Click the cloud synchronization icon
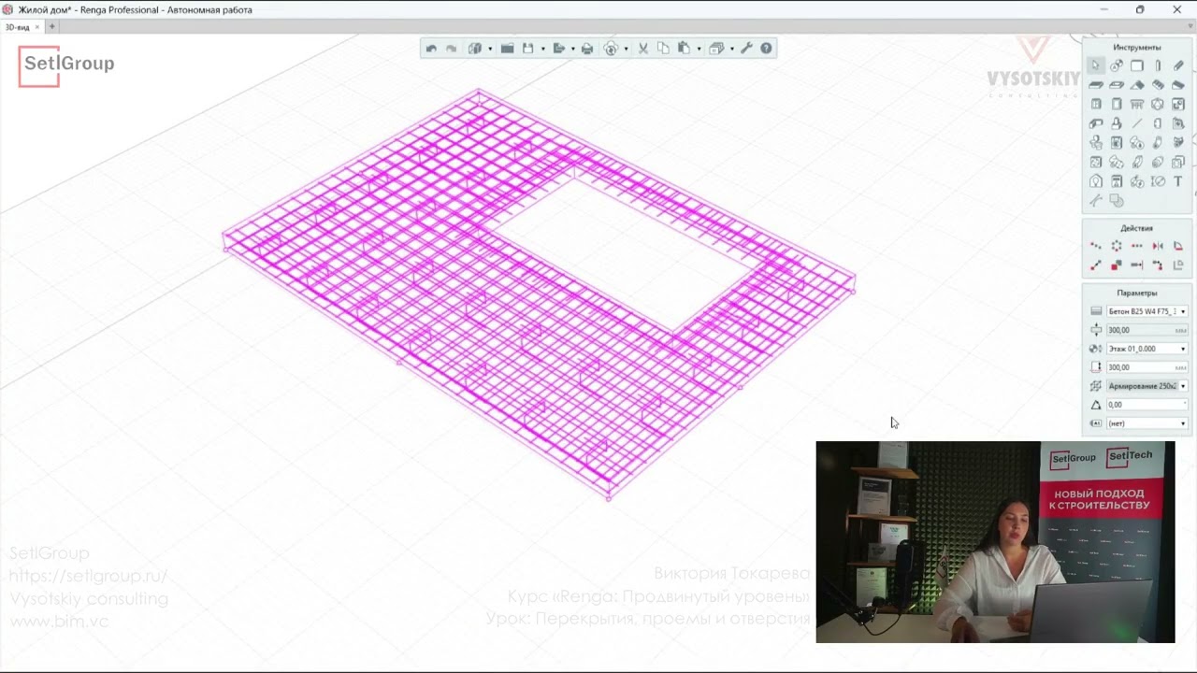1197x673 pixels. (x=611, y=49)
